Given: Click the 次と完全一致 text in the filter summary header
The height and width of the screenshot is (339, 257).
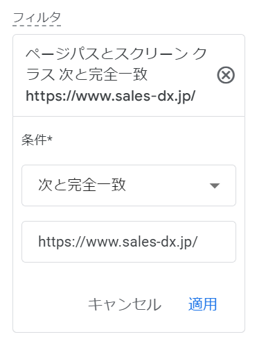Looking at the screenshot, I should (103, 74).
